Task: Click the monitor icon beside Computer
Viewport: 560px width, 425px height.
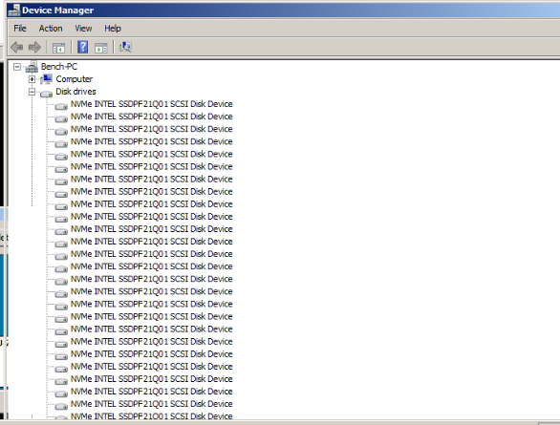Action: (47, 79)
